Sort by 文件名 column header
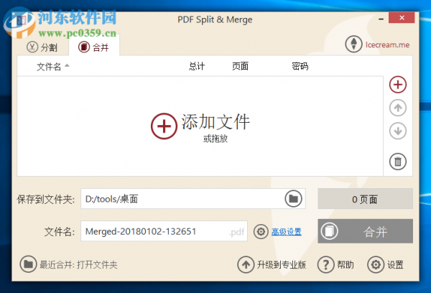Screen dimensions: 431x293 point(49,66)
